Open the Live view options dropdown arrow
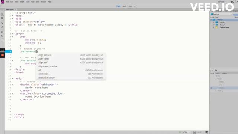 (x=134, y=6)
